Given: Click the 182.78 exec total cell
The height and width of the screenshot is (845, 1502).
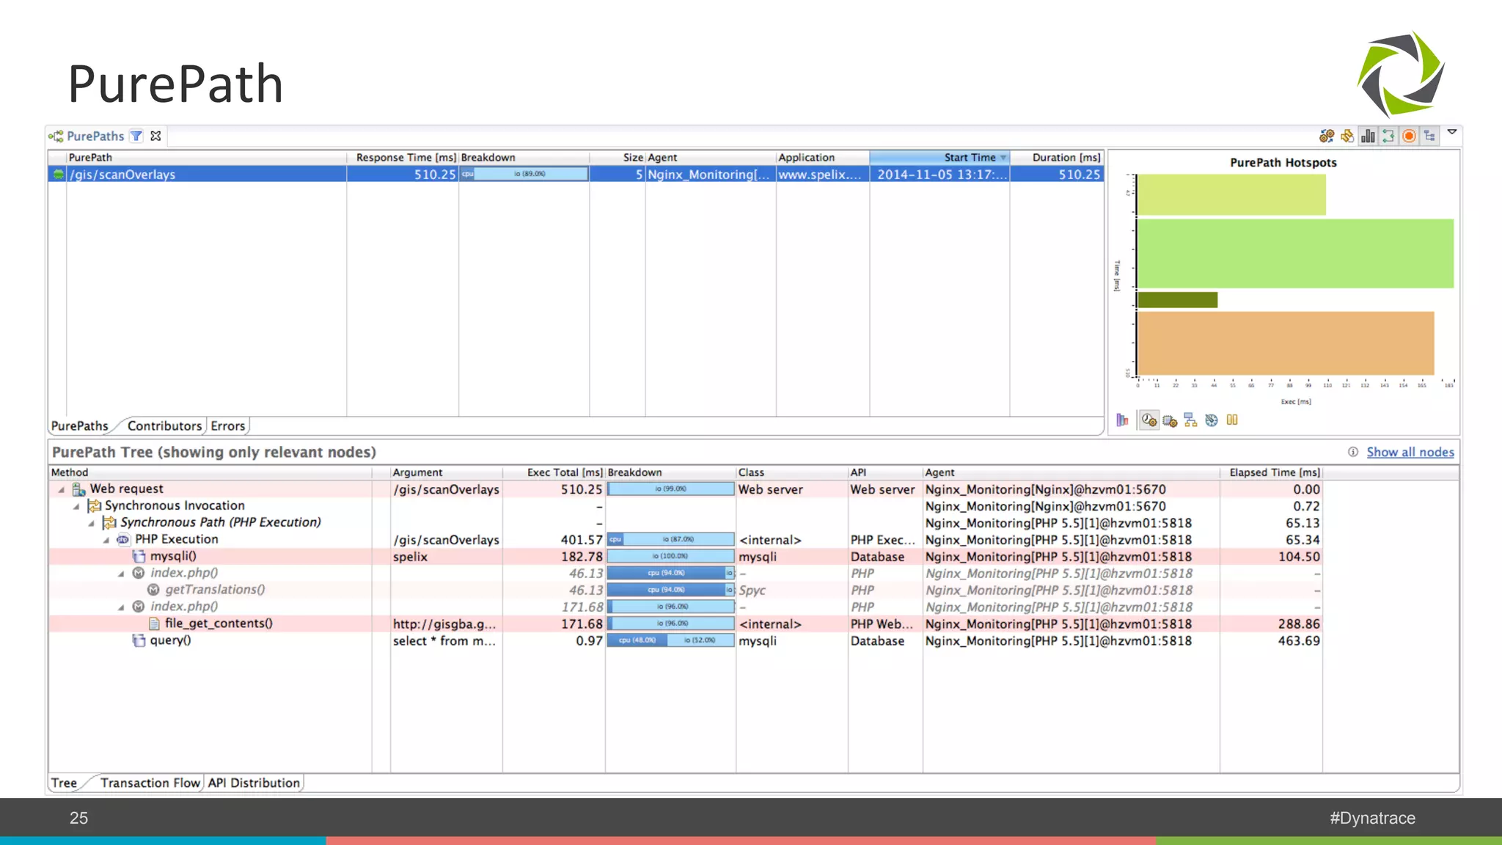Looking at the screenshot, I should [x=554, y=557].
